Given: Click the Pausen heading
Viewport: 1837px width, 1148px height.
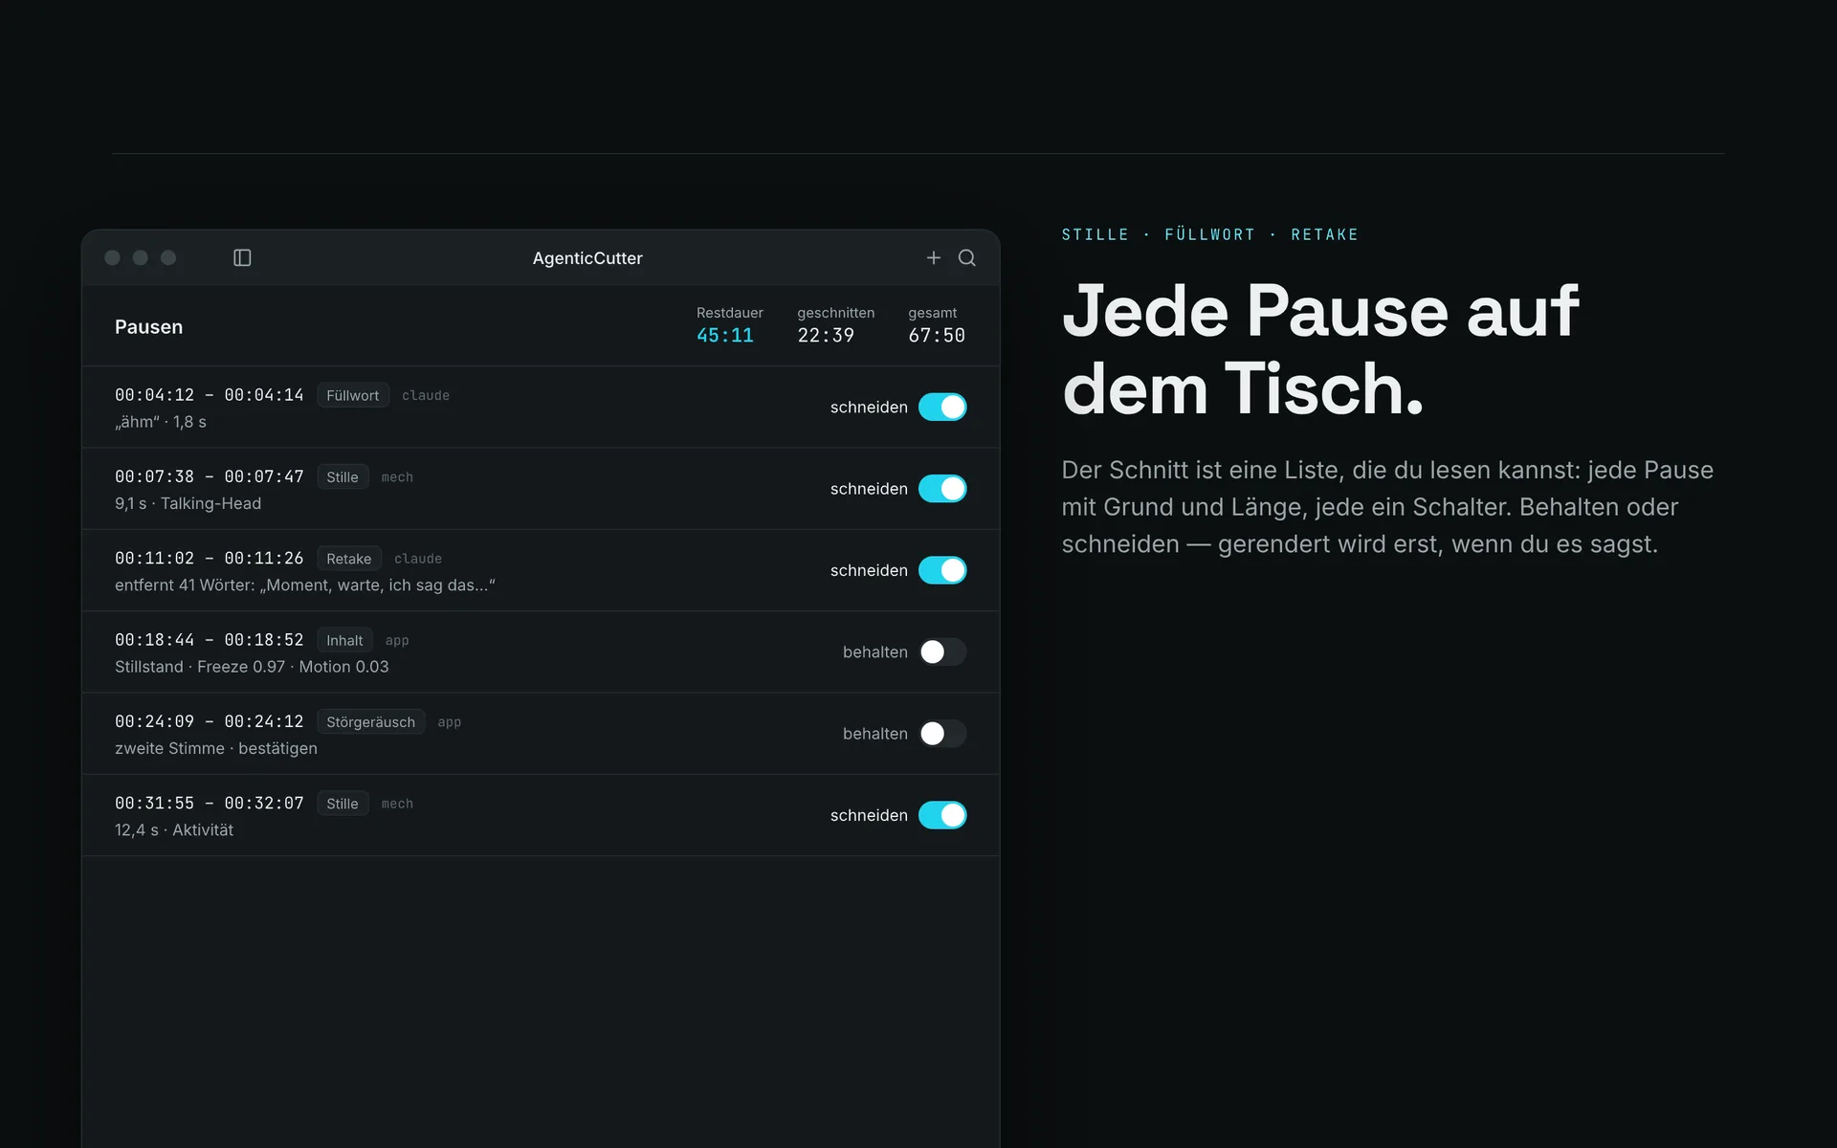Looking at the screenshot, I should click(x=148, y=327).
